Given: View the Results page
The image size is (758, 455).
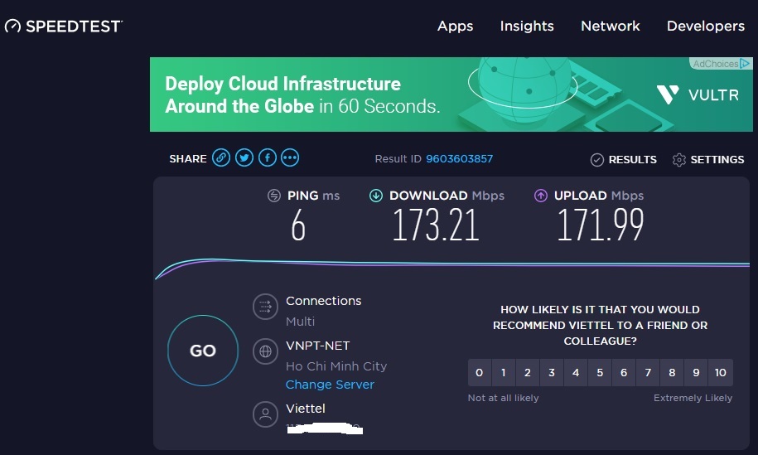Looking at the screenshot, I should (x=624, y=159).
